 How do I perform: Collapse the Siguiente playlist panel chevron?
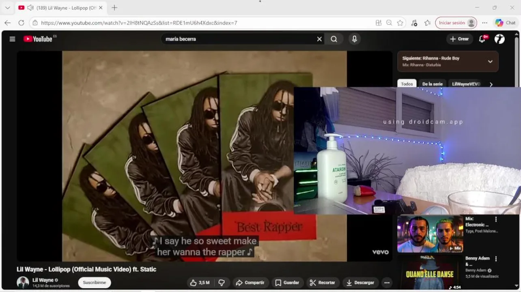490,62
